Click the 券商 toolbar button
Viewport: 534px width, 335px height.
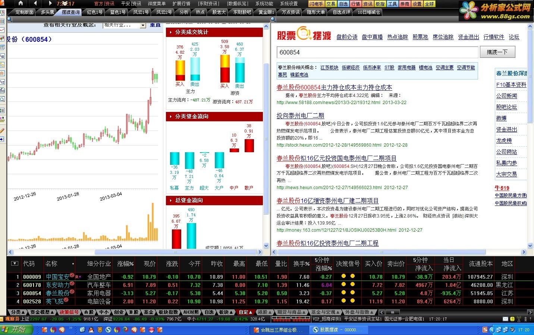405,4
